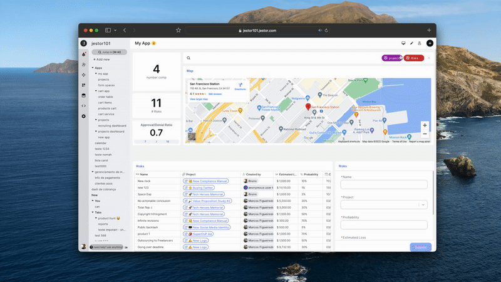Click the black plus button in the header

(x=430, y=43)
